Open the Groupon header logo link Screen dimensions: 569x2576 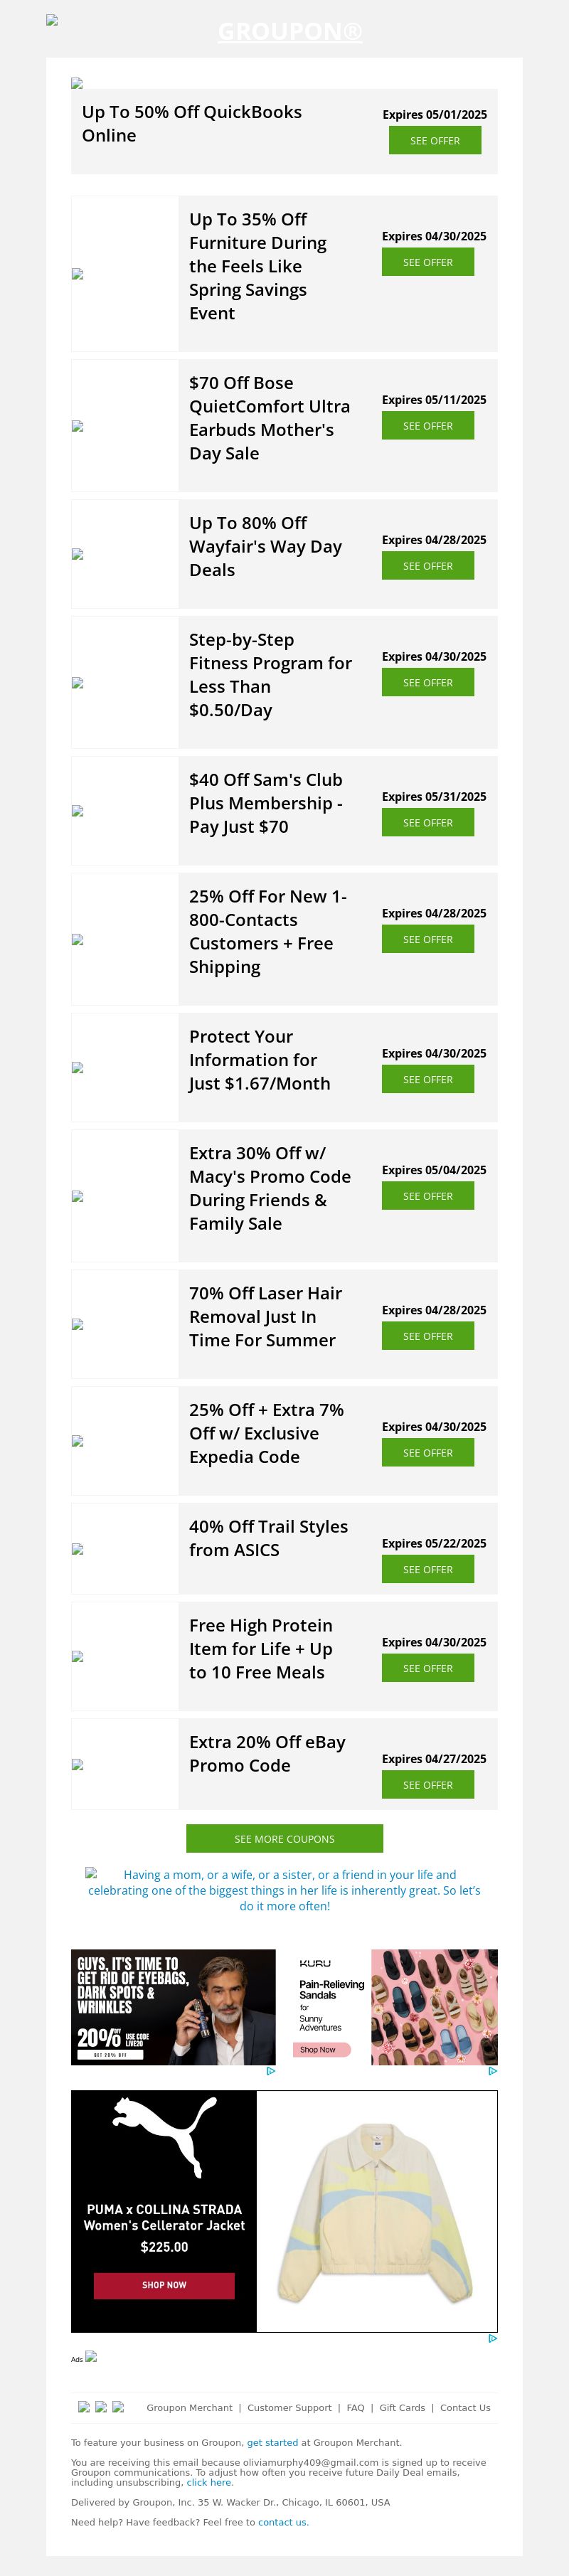[x=290, y=31]
